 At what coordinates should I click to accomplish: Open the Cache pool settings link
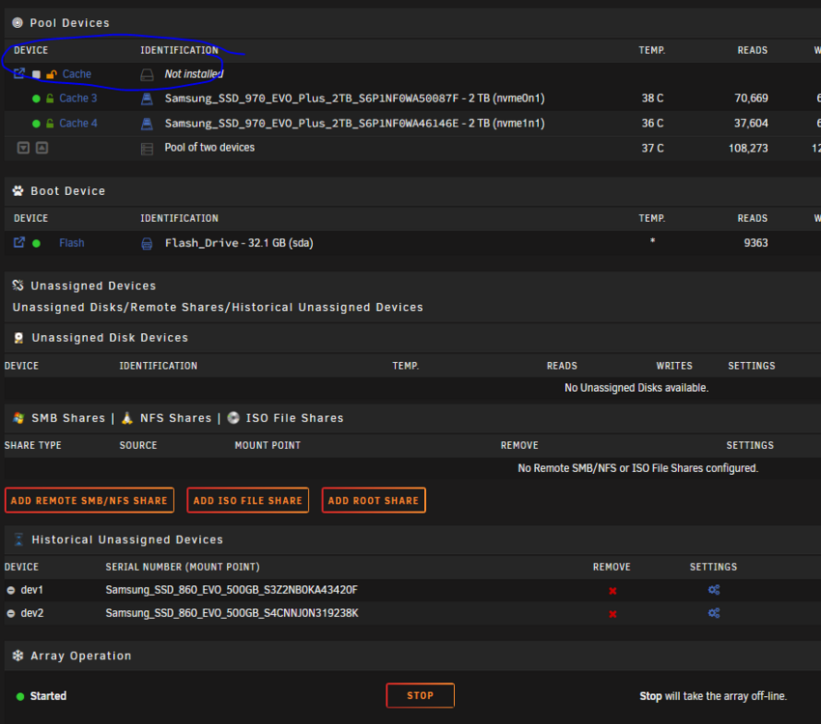tap(76, 73)
